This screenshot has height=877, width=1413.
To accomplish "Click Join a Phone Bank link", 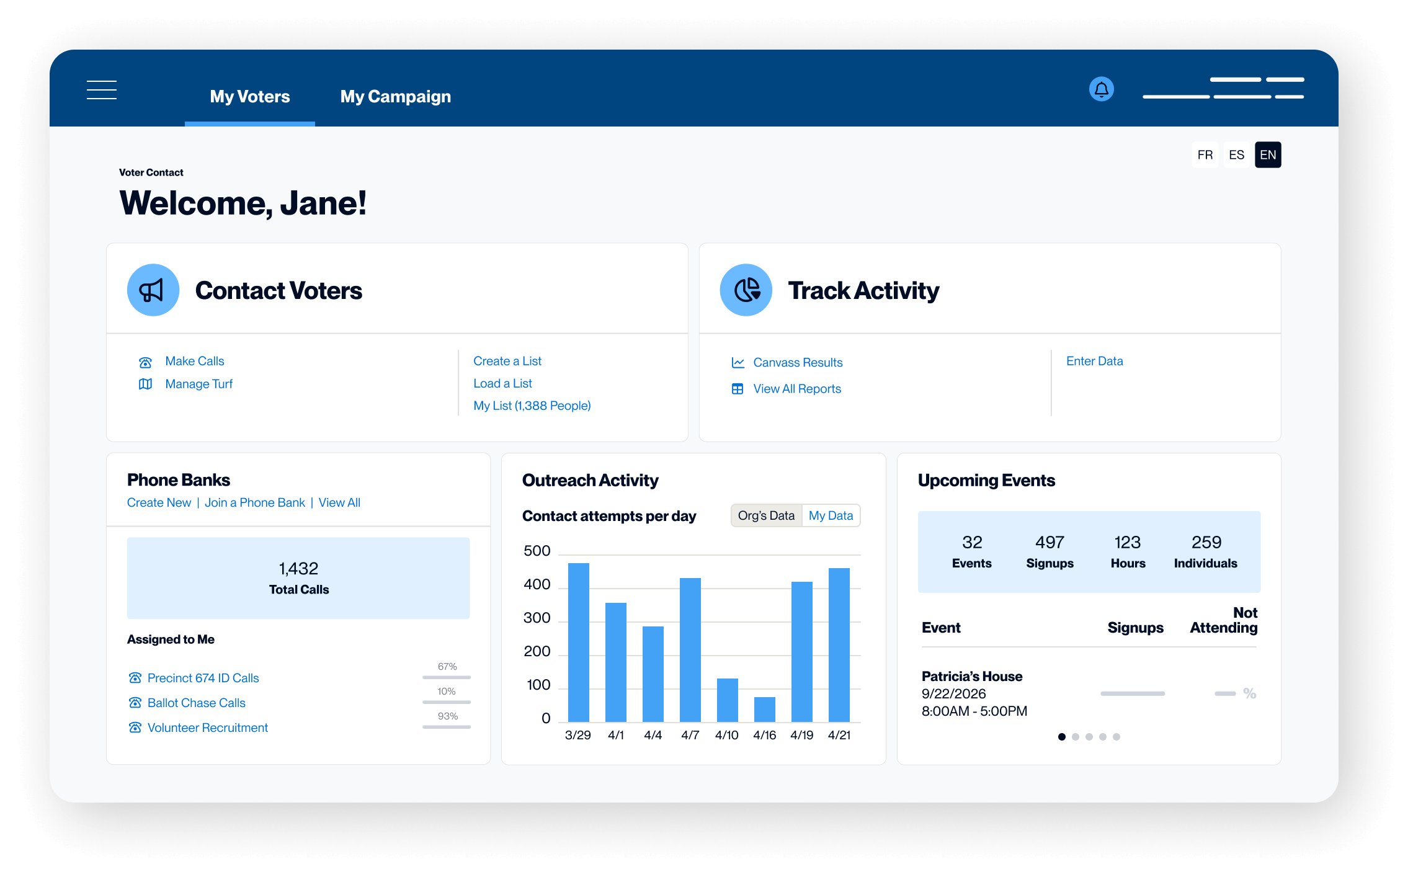I will click(x=254, y=503).
